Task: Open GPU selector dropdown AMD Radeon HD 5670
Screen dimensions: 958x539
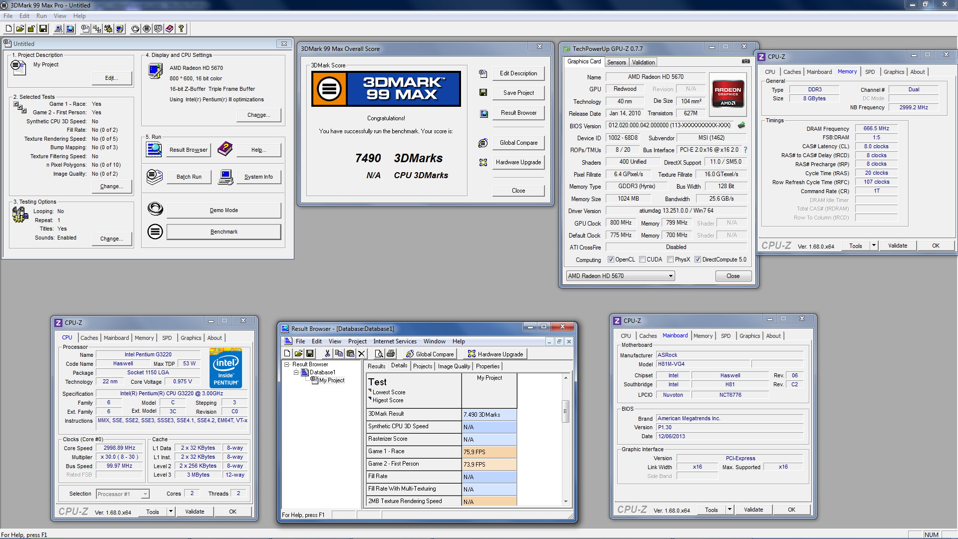Action: [x=620, y=276]
